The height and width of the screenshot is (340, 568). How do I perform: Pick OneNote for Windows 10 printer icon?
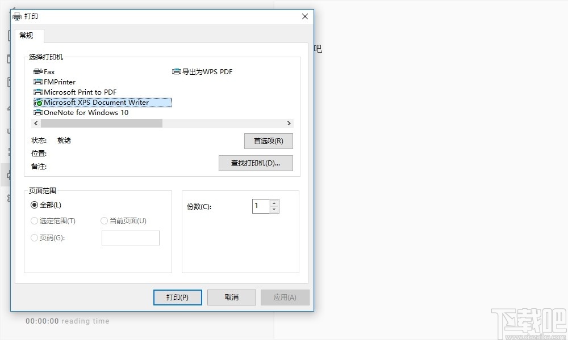click(37, 112)
